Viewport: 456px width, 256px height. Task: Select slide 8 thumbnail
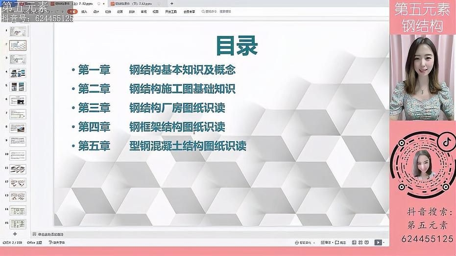click(x=18, y=128)
